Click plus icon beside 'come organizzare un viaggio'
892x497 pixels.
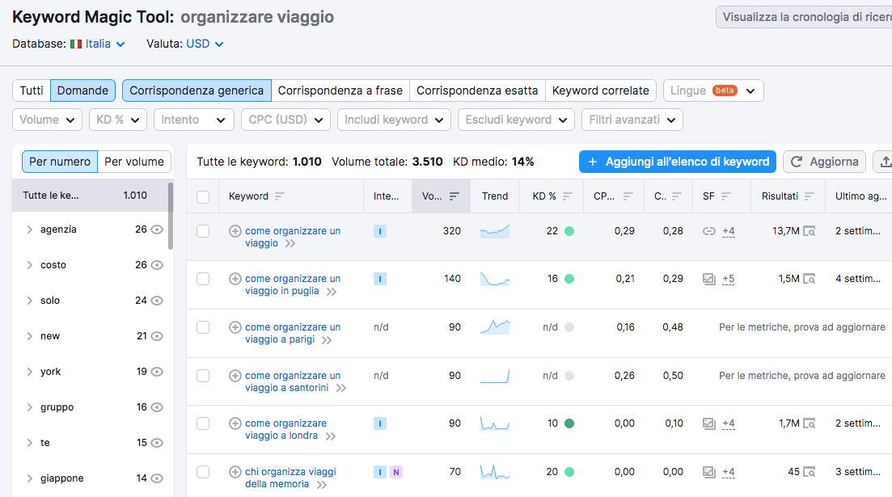pyautogui.click(x=235, y=231)
